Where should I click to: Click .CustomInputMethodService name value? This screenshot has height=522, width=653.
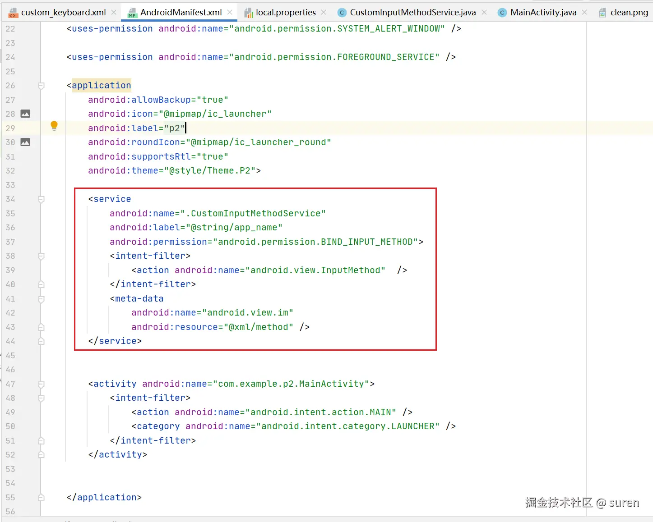(x=253, y=213)
